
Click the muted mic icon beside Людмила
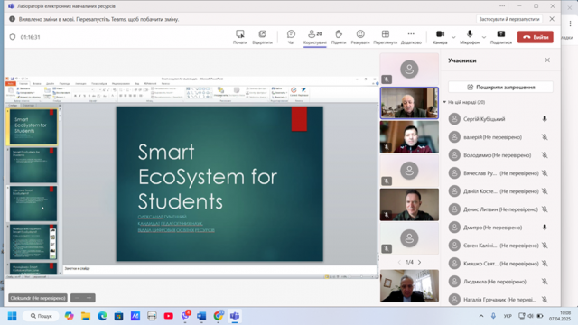545,282
